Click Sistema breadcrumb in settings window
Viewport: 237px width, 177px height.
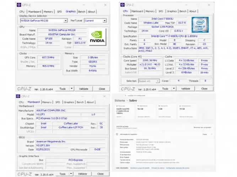click(x=120, y=101)
